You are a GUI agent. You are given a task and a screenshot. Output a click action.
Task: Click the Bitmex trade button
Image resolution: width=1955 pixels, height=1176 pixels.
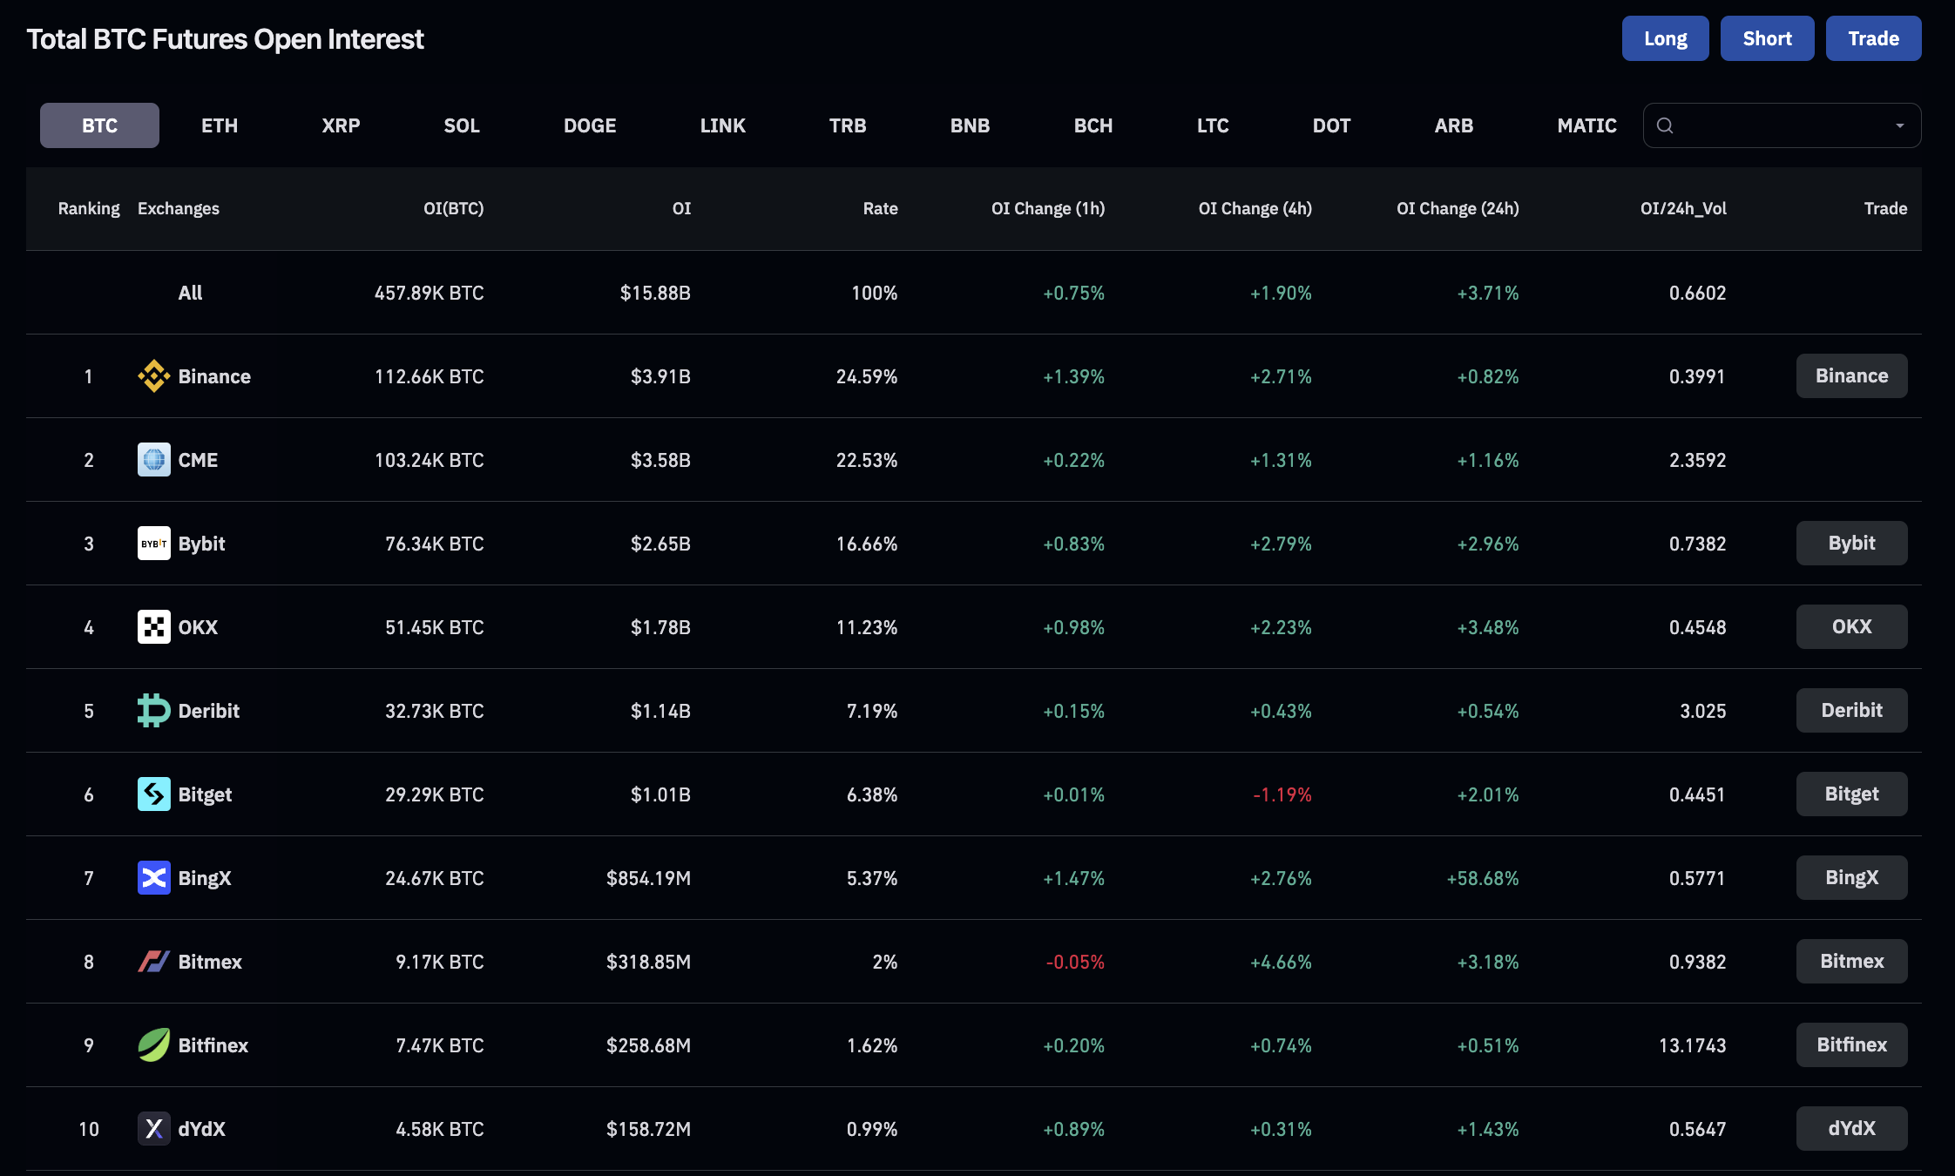1851,962
